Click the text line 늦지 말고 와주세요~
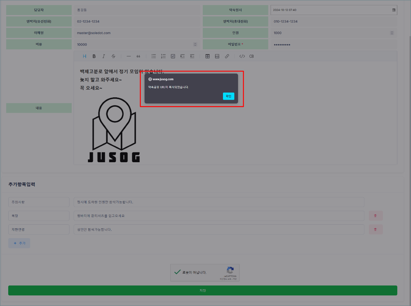The height and width of the screenshot is (306, 411). coord(101,80)
